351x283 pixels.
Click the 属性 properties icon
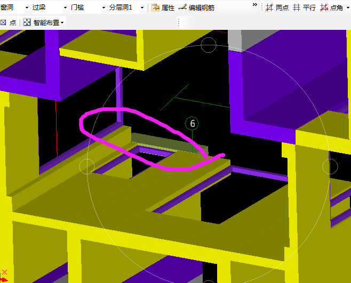155,7
